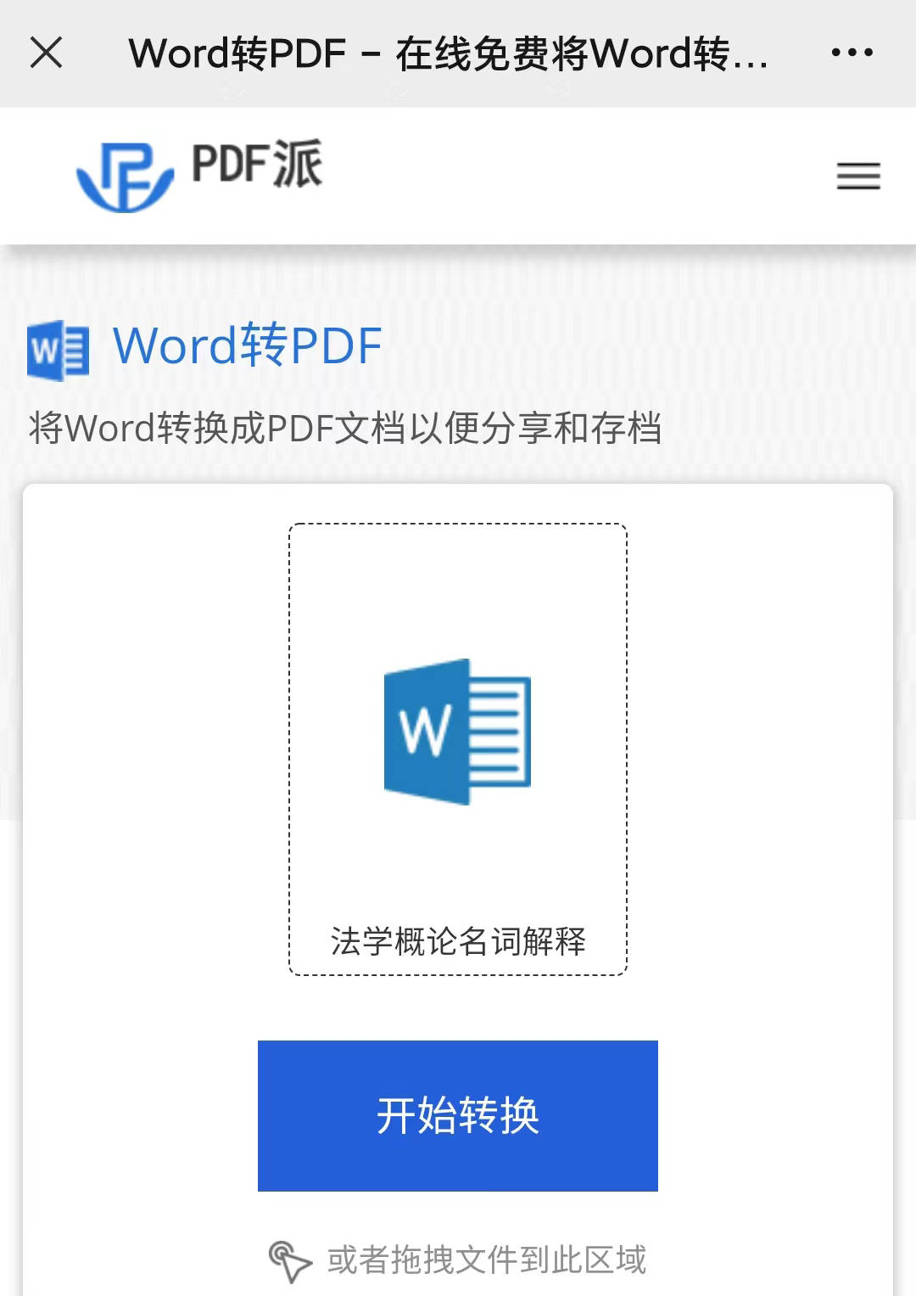Click the page title in top bar
The image size is (916, 1296).
point(448,53)
